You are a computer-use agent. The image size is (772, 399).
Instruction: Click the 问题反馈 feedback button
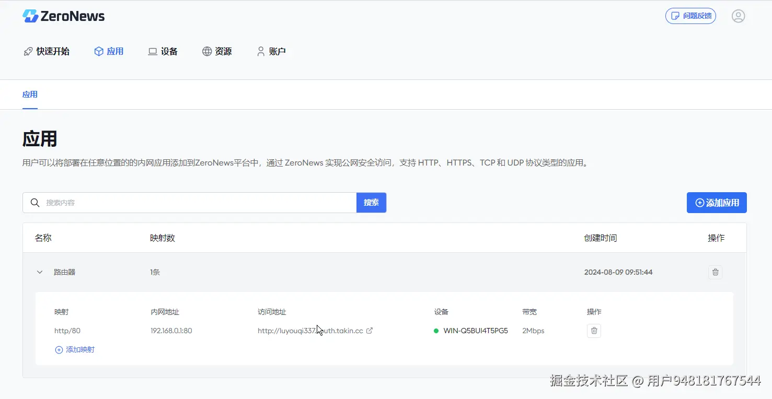690,16
